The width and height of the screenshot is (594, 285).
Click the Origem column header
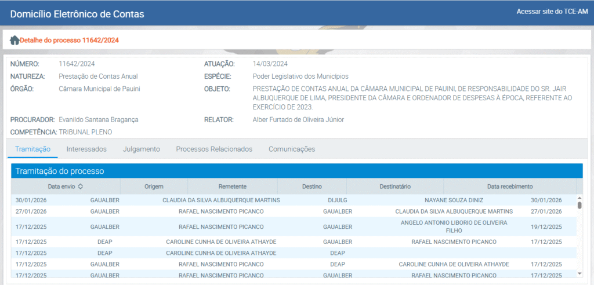(x=154, y=187)
